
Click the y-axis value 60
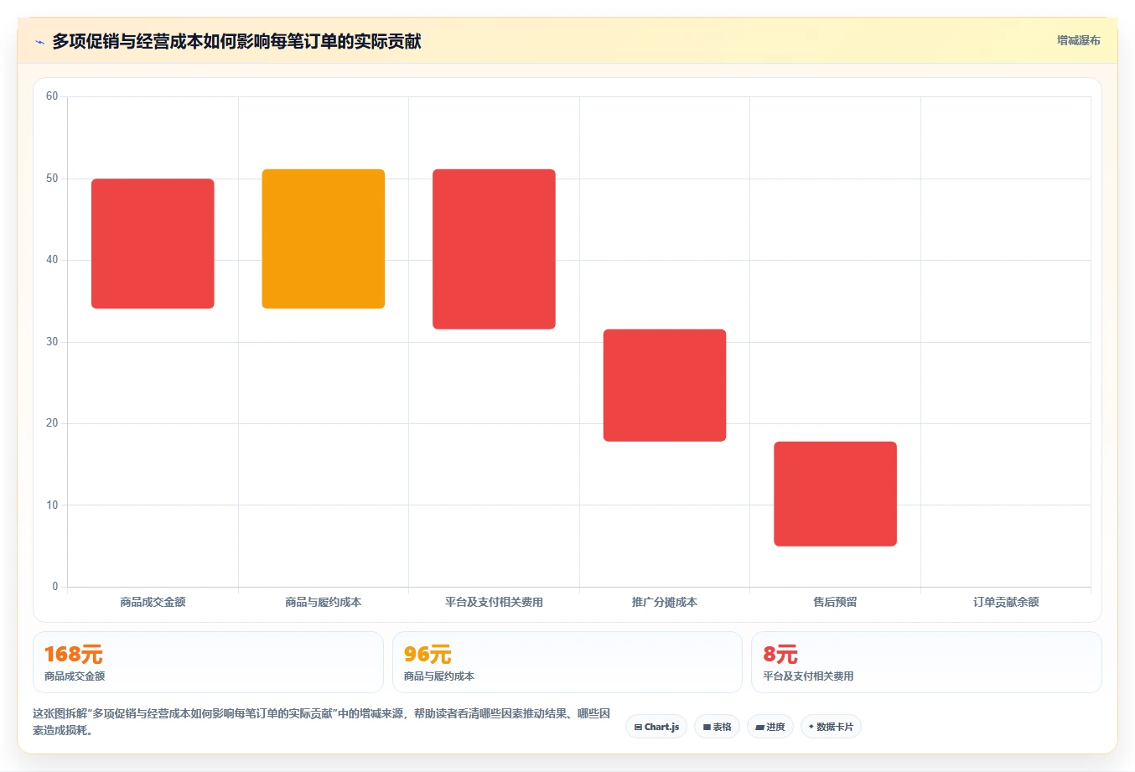pos(52,96)
